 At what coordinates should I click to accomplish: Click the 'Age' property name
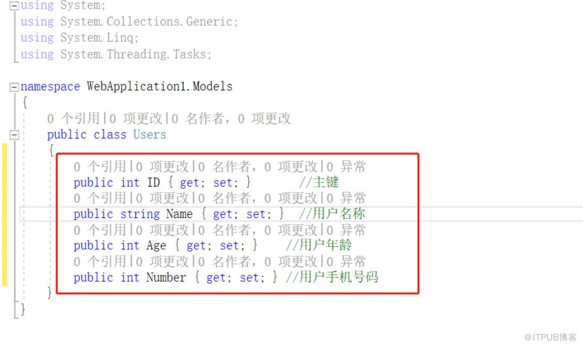click(157, 246)
